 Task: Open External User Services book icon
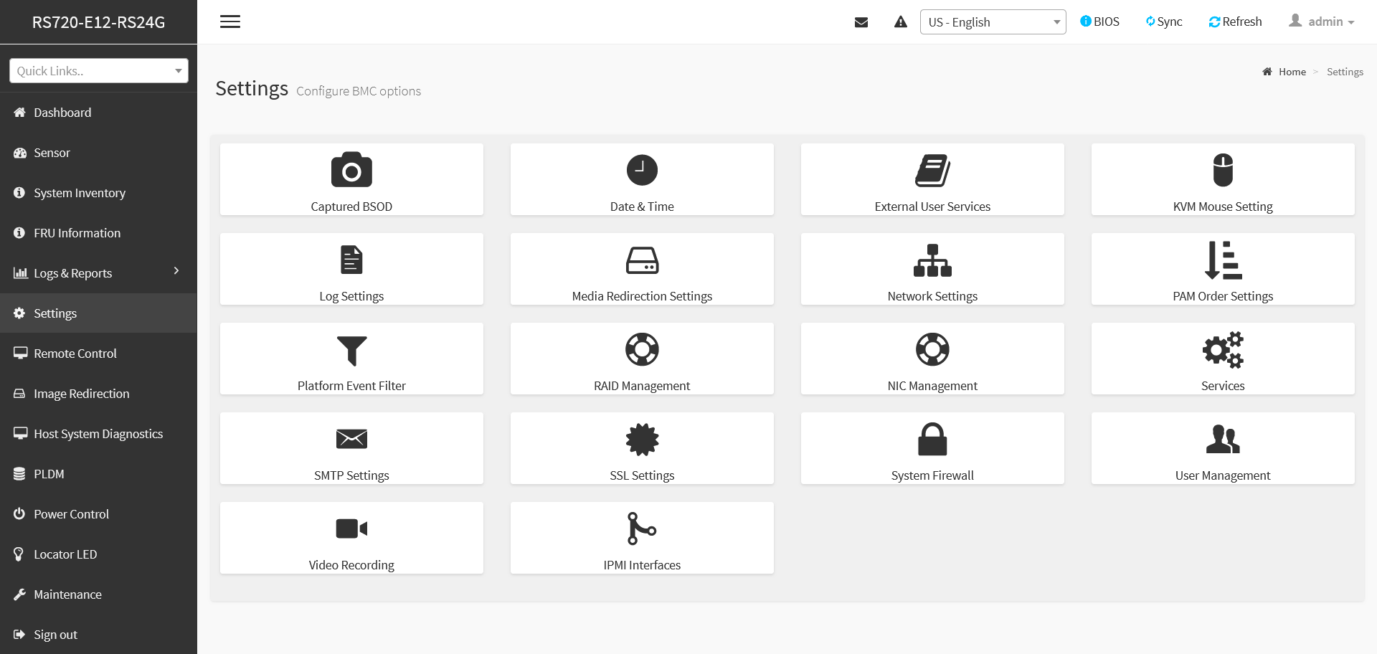[932, 171]
